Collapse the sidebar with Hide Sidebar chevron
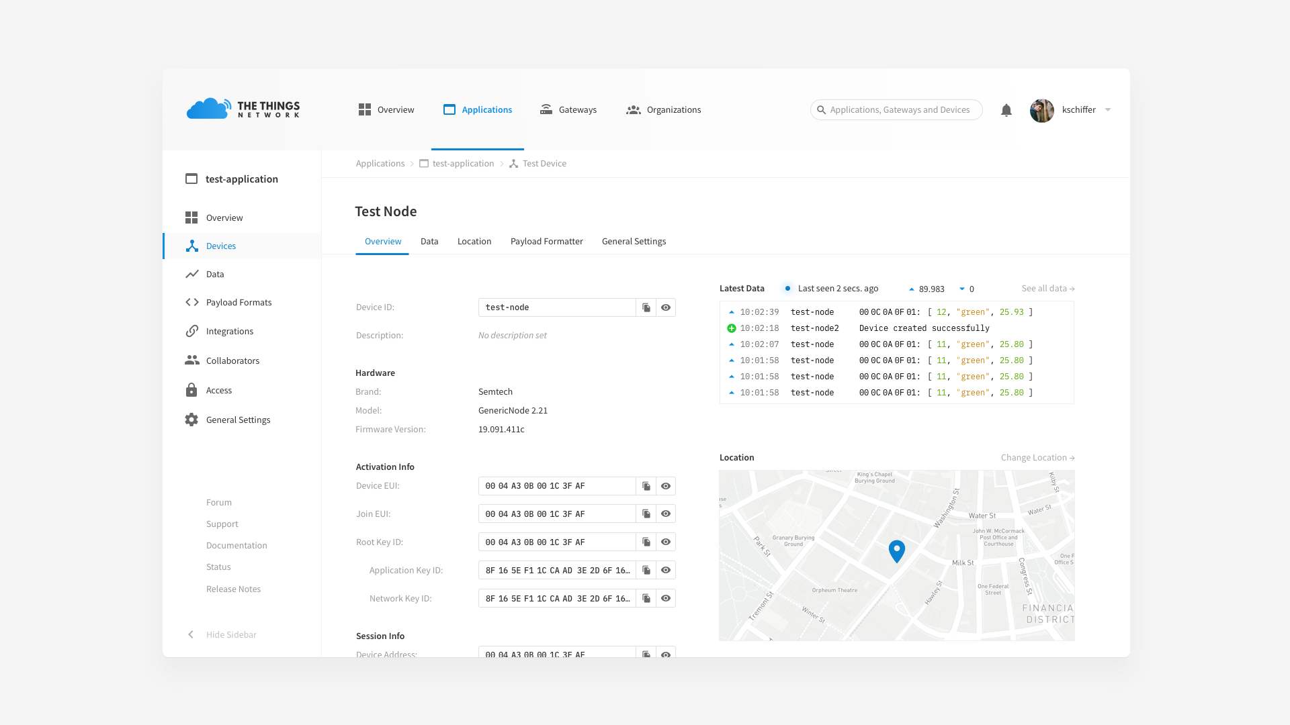The width and height of the screenshot is (1290, 725). pos(191,634)
